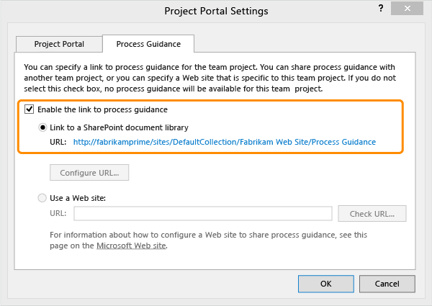Viewport: 432px width, 306px height.
Task: Open the fabrikamprime Process Guidance URL link
Action: tap(224, 142)
